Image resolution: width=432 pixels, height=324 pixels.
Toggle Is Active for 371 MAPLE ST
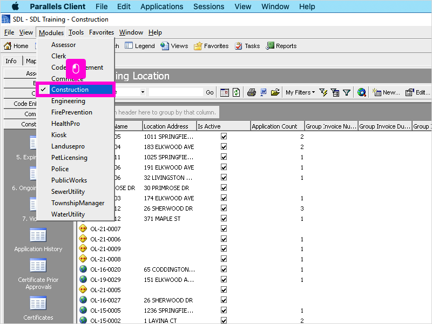pyautogui.click(x=224, y=219)
